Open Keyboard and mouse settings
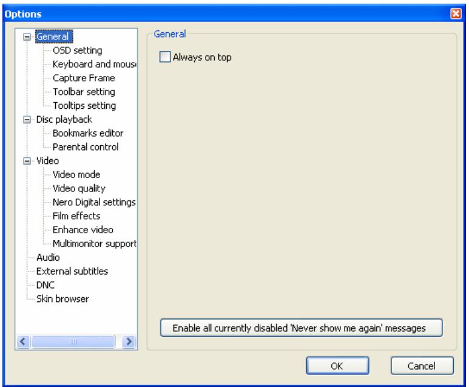Viewport: 469px width, 387px height. coord(94,64)
